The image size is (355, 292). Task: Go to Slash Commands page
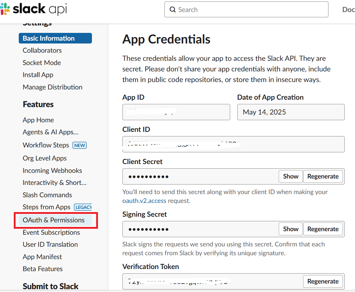tap(47, 195)
